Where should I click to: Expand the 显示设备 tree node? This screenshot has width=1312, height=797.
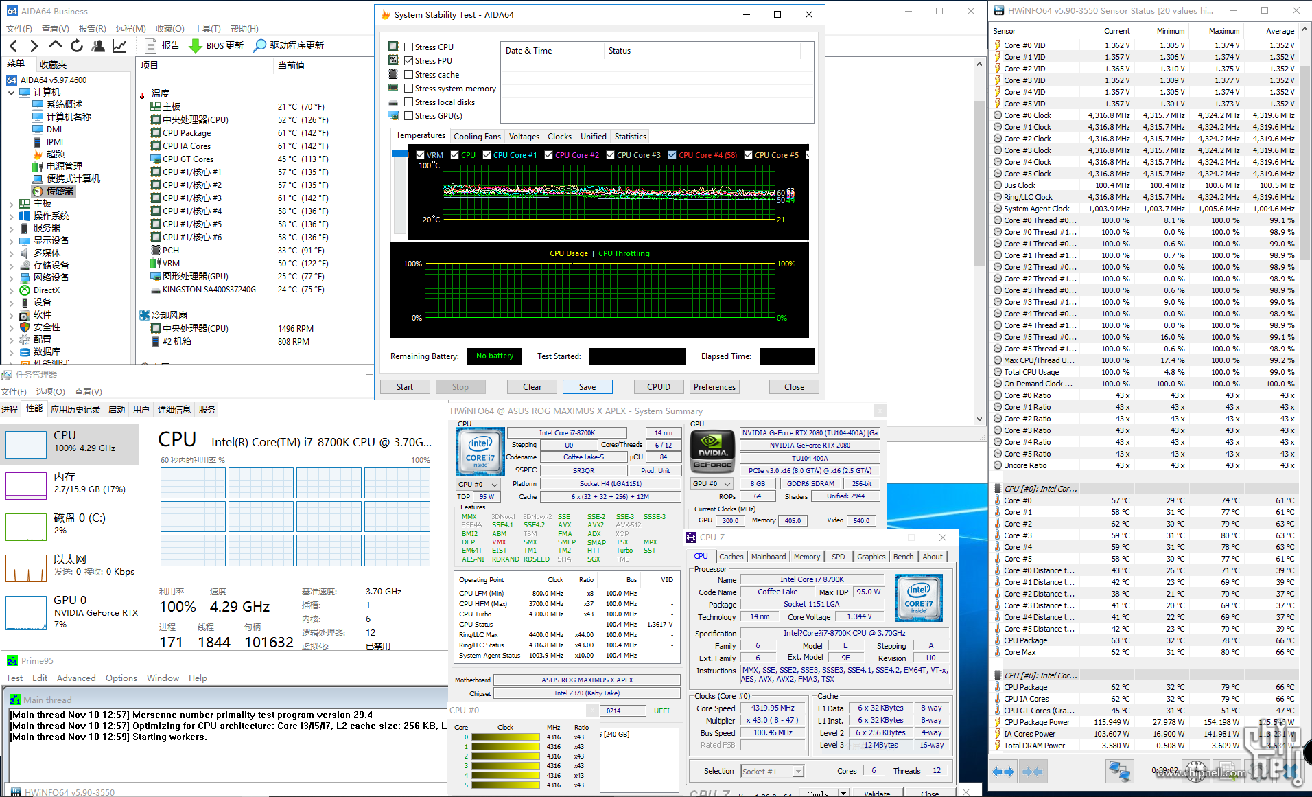pyautogui.click(x=11, y=240)
